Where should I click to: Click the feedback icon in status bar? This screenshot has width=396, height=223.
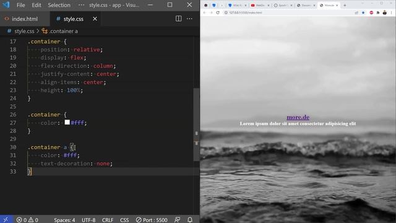pyautogui.click(x=178, y=220)
